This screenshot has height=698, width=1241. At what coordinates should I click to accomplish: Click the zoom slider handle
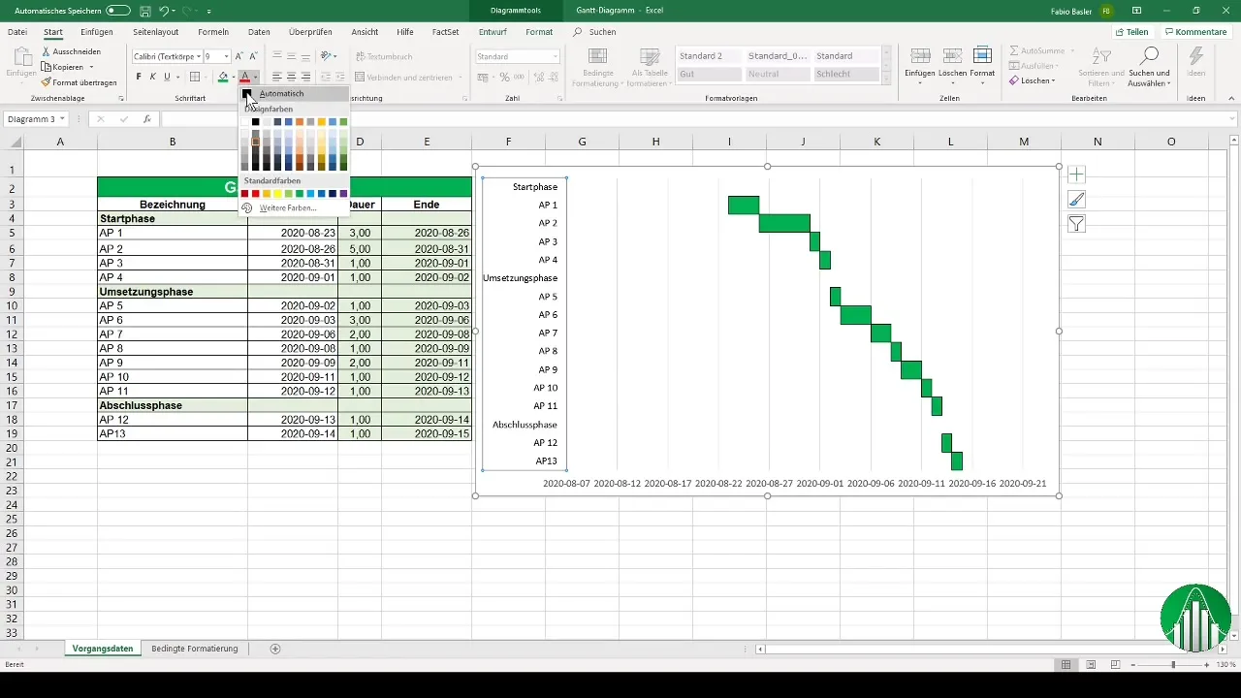tap(1173, 665)
